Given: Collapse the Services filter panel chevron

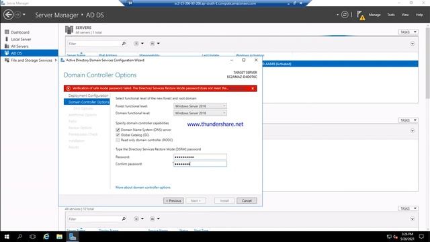Looking at the screenshot, I should click(x=412, y=219).
